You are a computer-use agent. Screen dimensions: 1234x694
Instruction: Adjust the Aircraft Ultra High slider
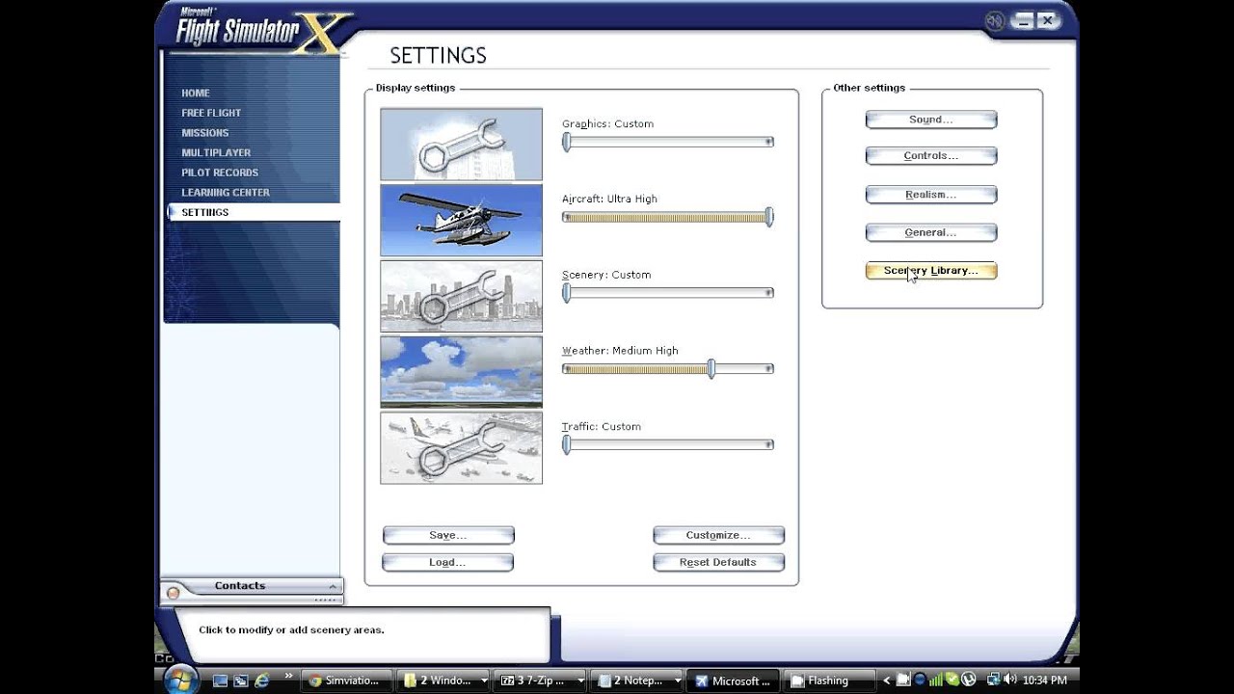pyautogui.click(x=668, y=217)
